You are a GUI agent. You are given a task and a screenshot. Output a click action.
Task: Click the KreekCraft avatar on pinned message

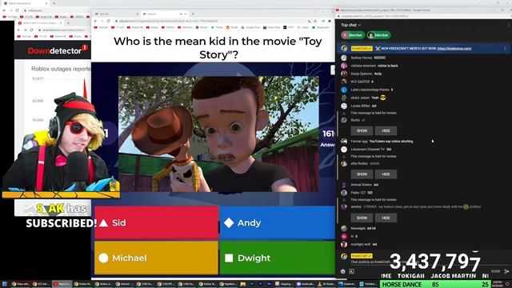[344, 48]
